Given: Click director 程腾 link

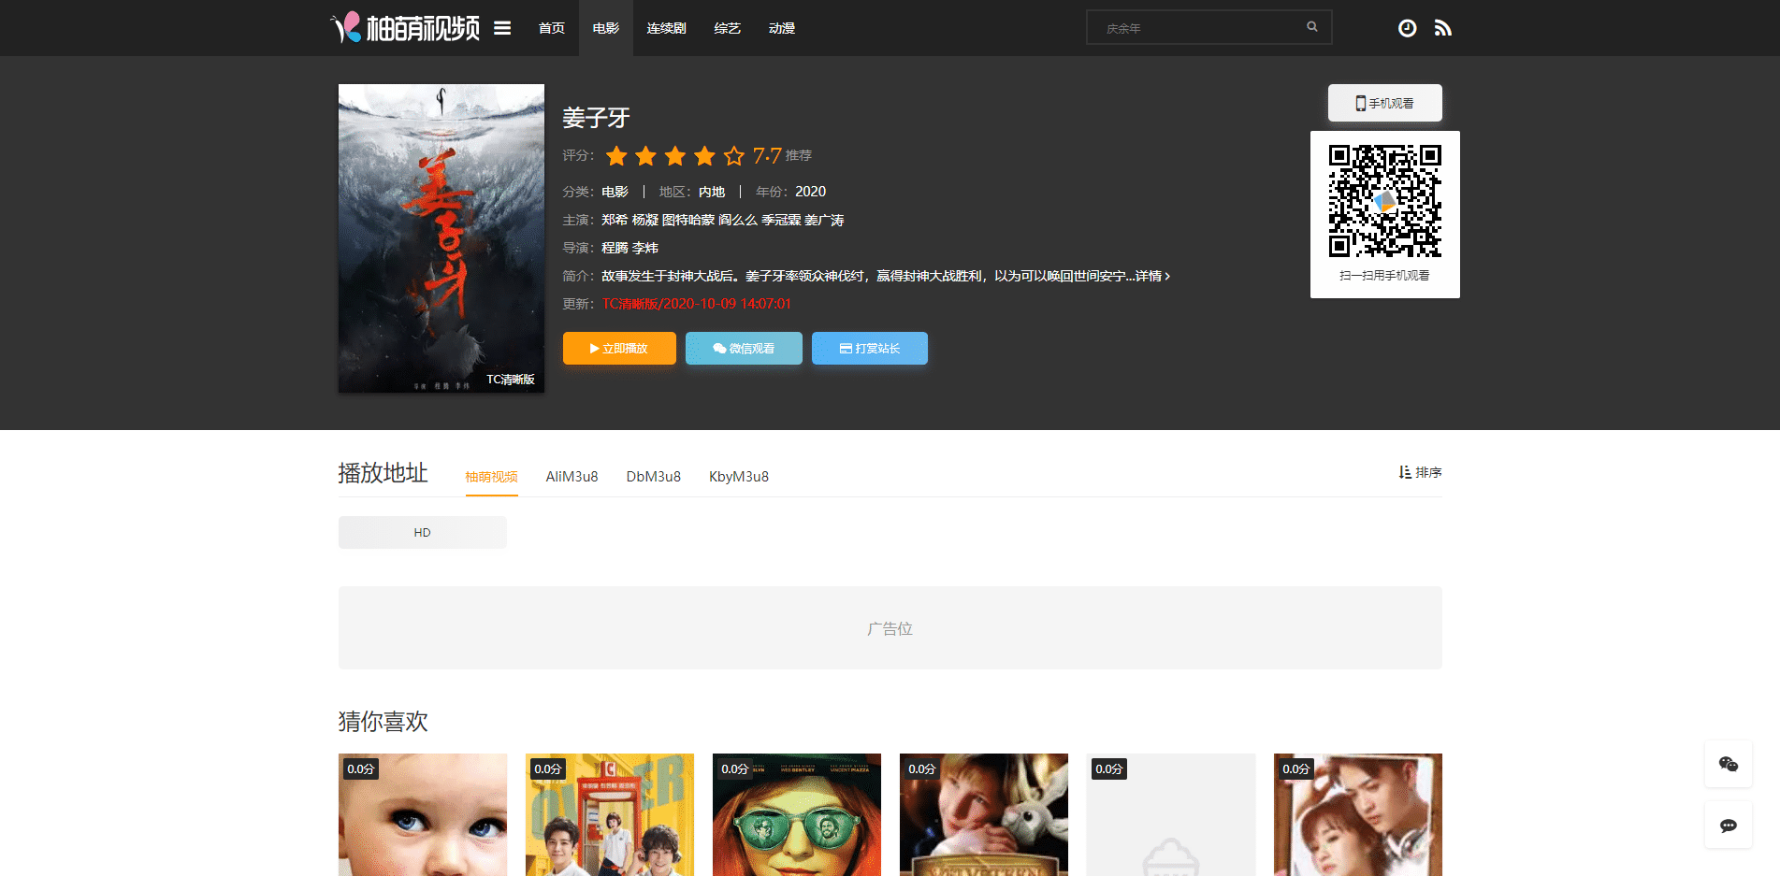Looking at the screenshot, I should click(x=615, y=248).
